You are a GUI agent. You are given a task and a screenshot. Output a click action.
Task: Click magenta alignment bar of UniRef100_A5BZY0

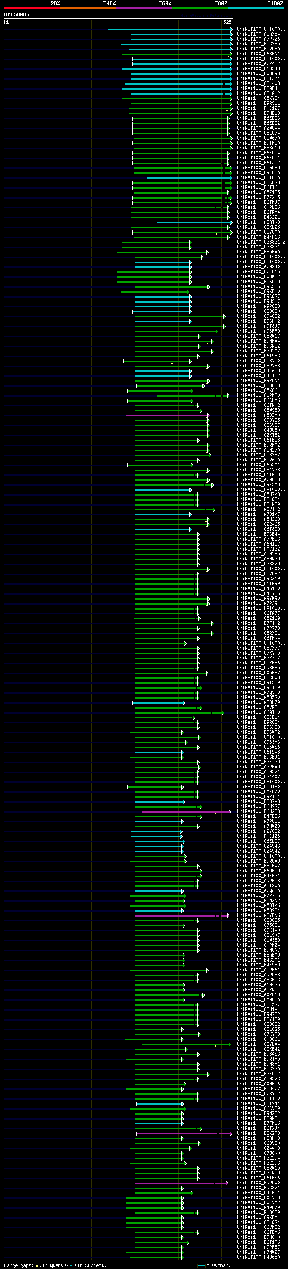[x=168, y=415]
